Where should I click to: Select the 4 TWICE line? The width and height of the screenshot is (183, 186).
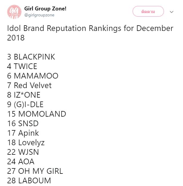click(x=22, y=66)
